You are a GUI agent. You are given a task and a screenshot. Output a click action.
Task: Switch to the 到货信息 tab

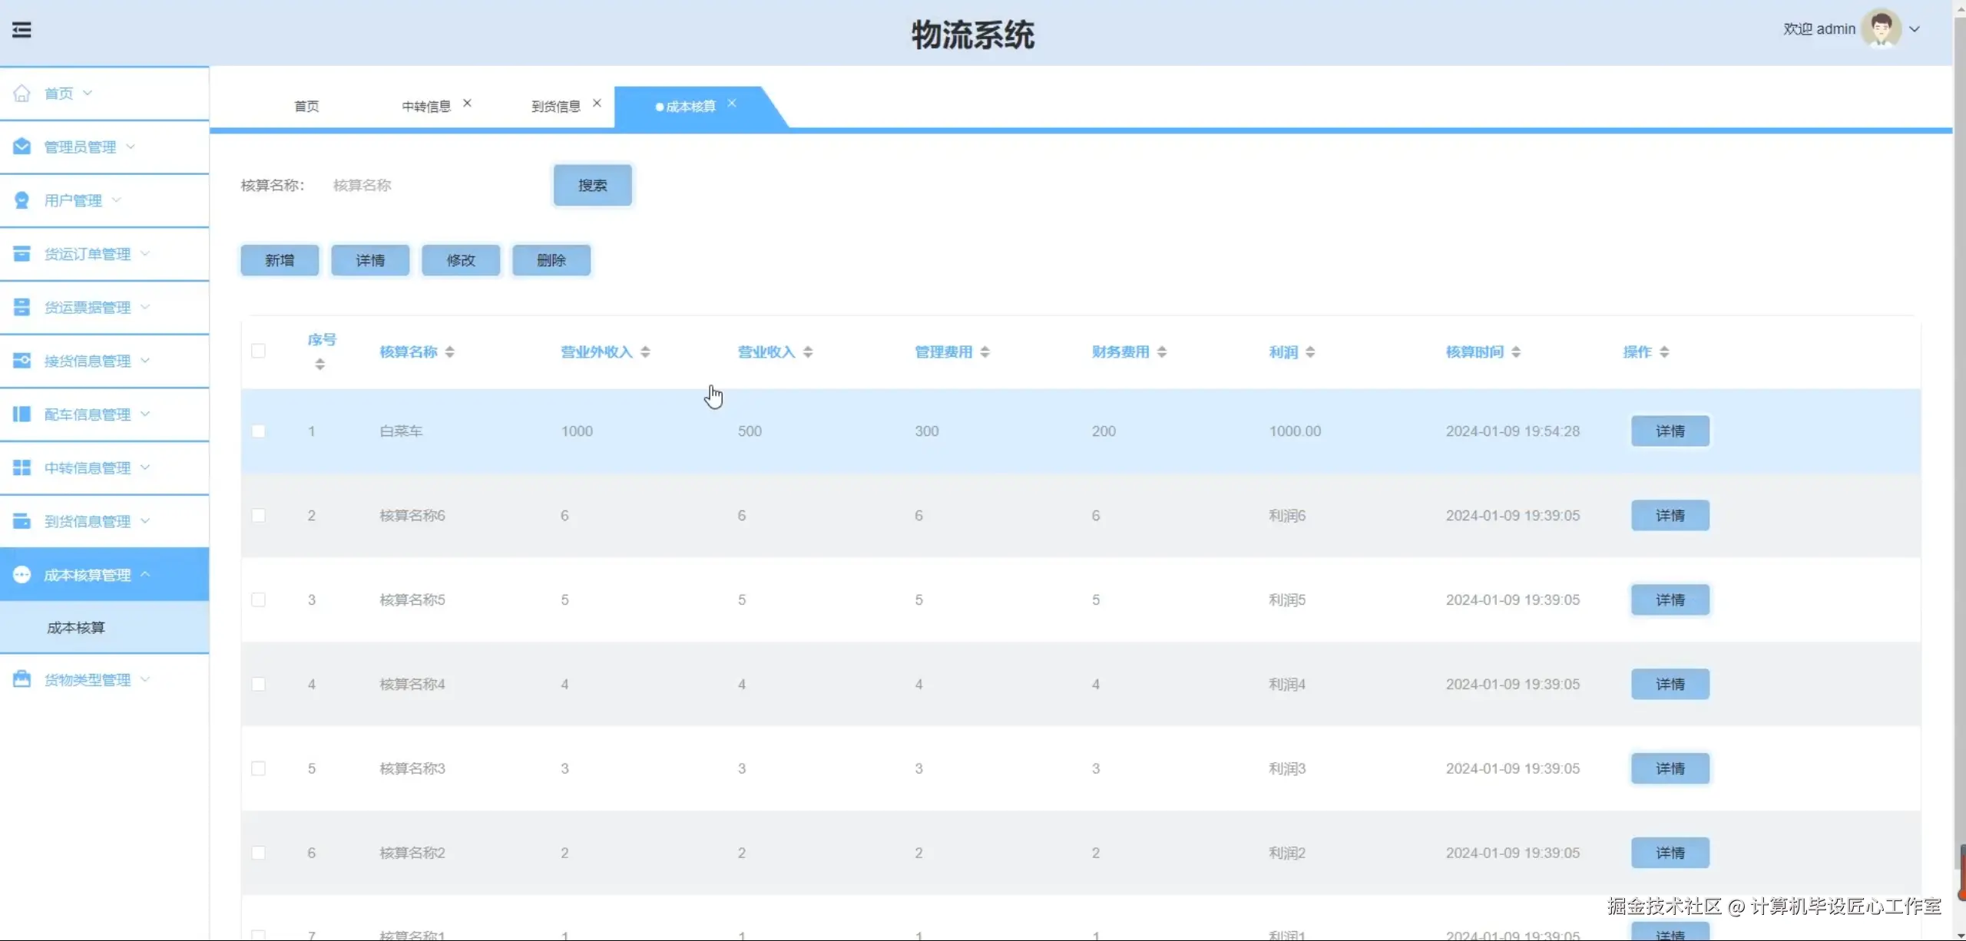coord(555,107)
